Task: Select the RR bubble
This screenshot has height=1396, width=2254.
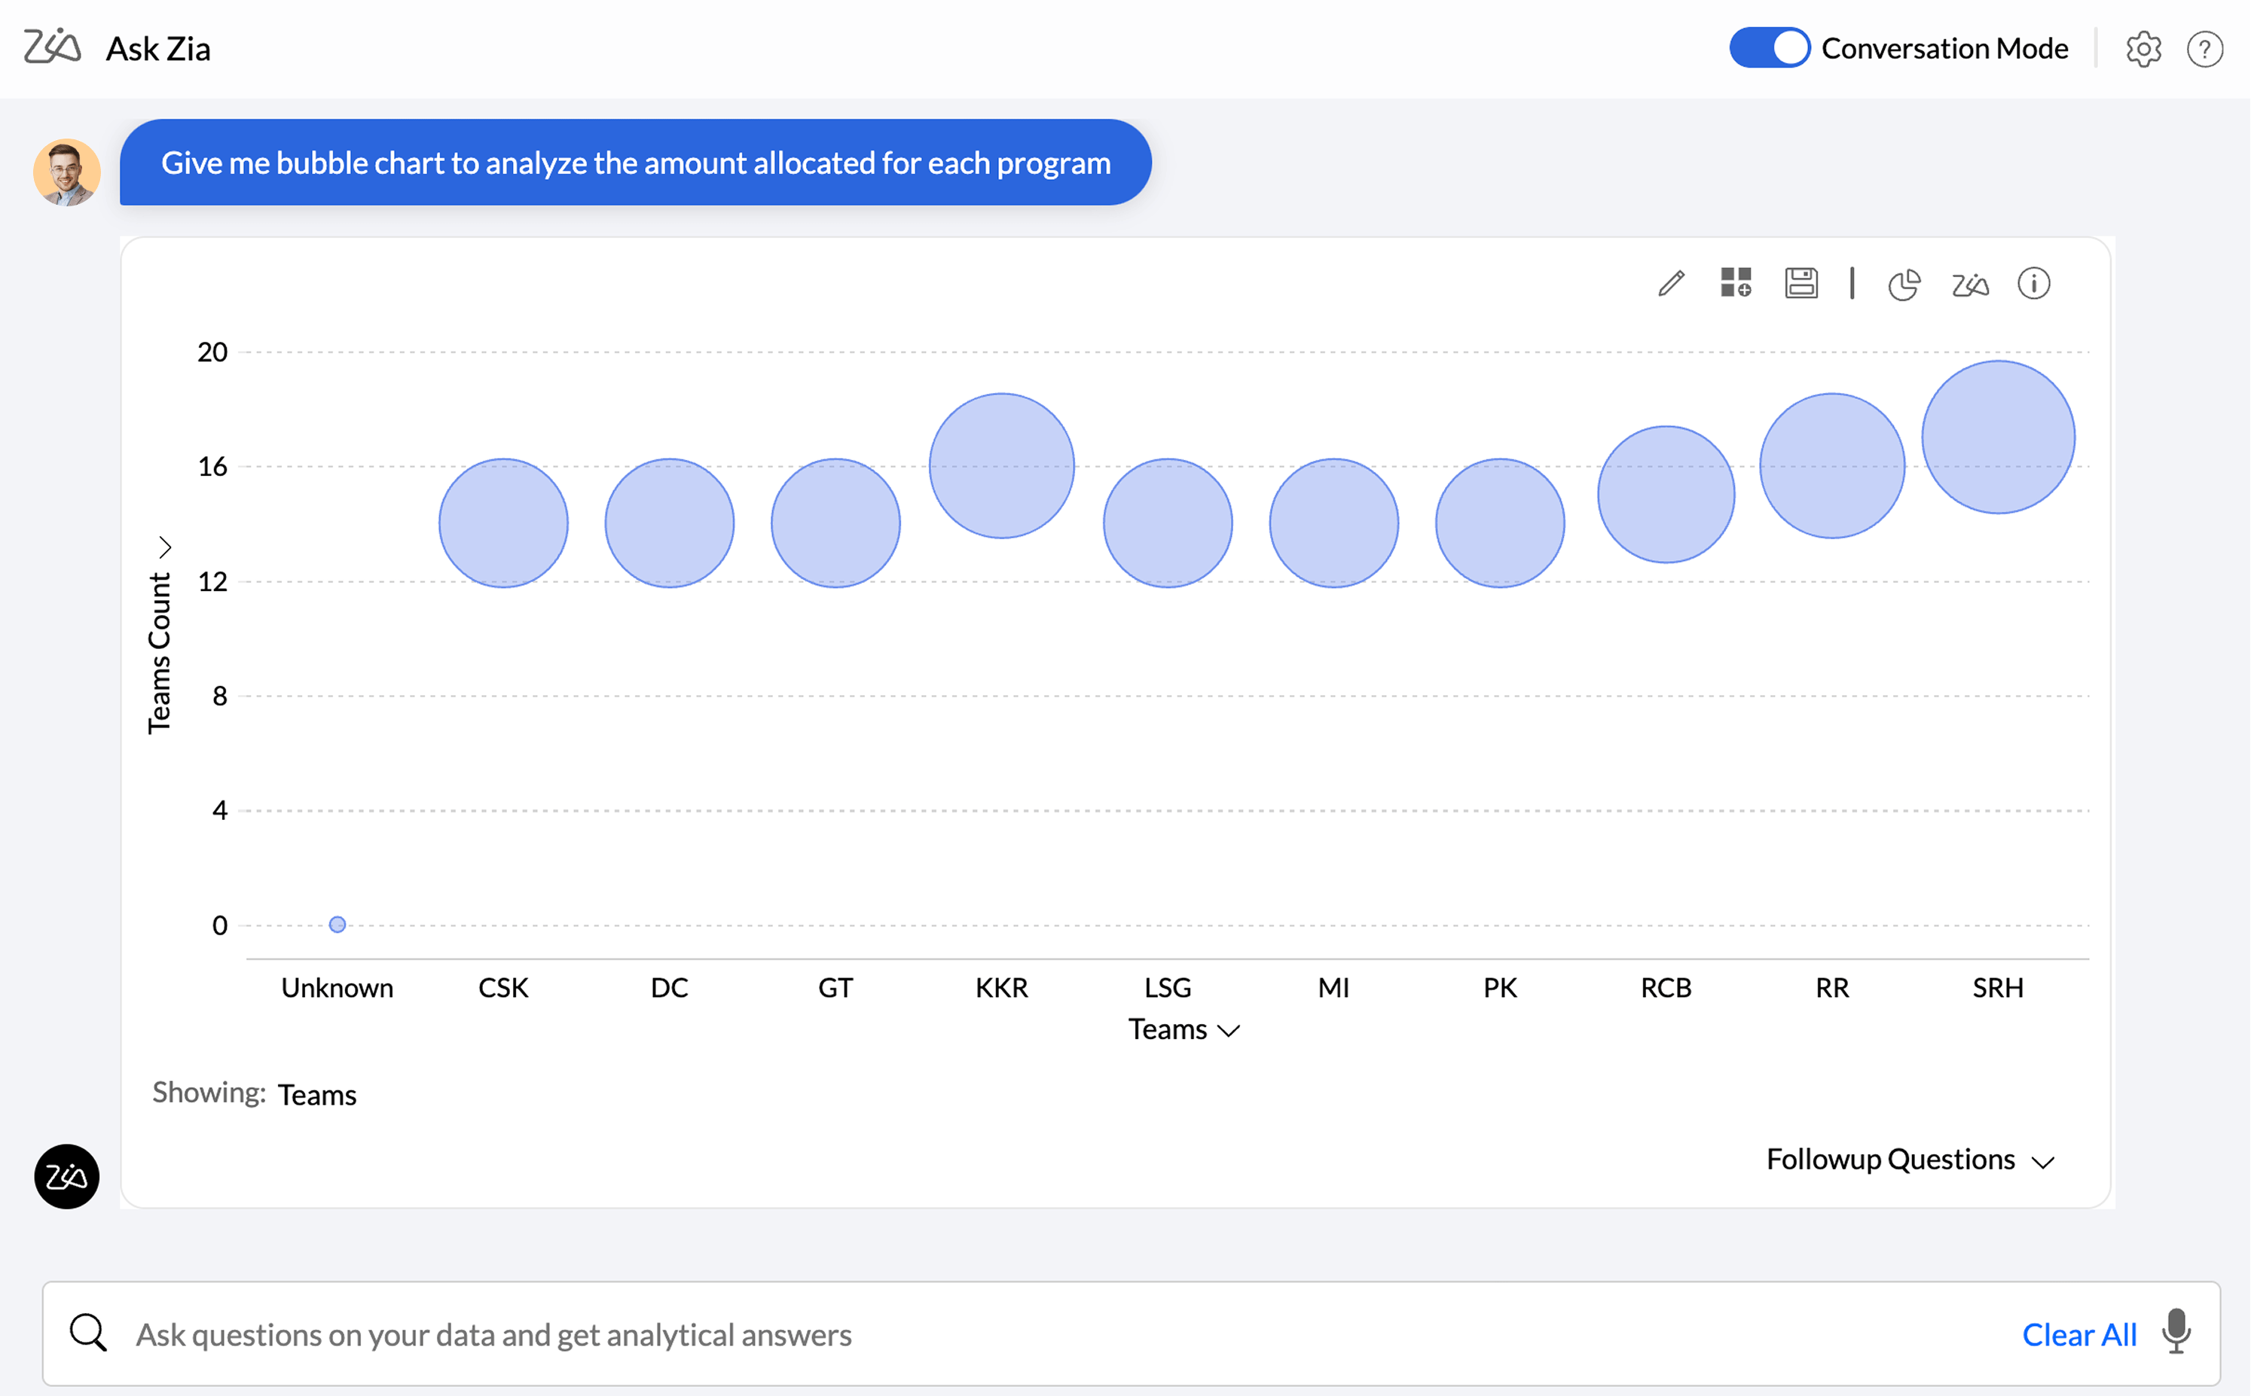Action: pos(1832,465)
